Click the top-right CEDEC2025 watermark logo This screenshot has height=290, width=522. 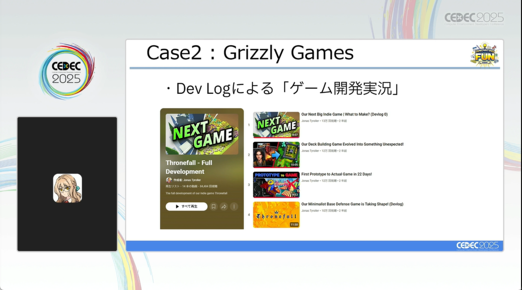[x=474, y=18]
